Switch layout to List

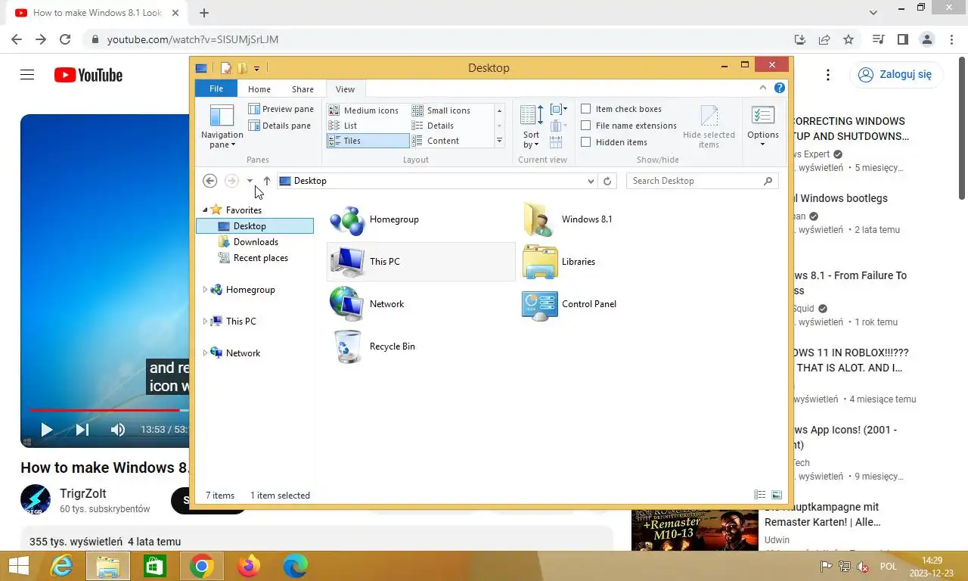pyautogui.click(x=343, y=126)
